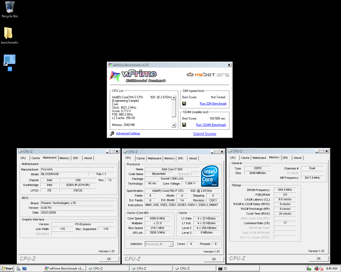341x272 pixels.
Task: Click the save icon beside Run 1024M Benchmark
Action: [184, 125]
